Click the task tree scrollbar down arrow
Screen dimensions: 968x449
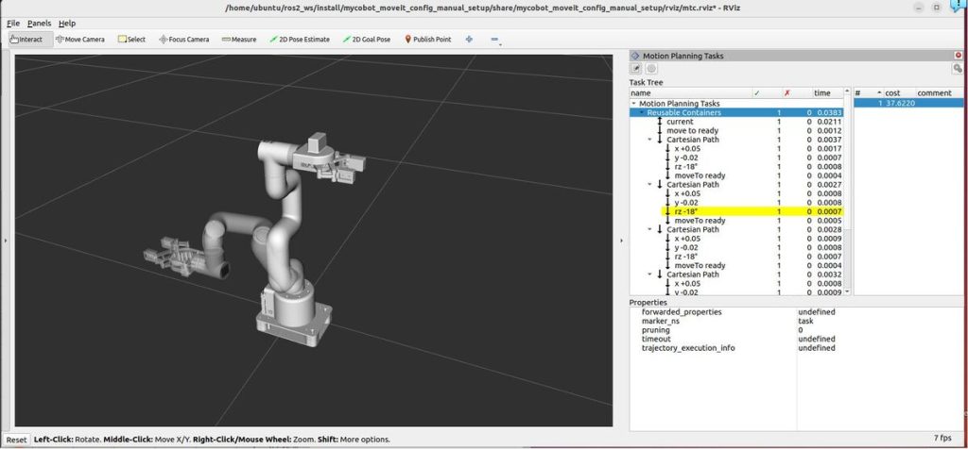pos(847,291)
